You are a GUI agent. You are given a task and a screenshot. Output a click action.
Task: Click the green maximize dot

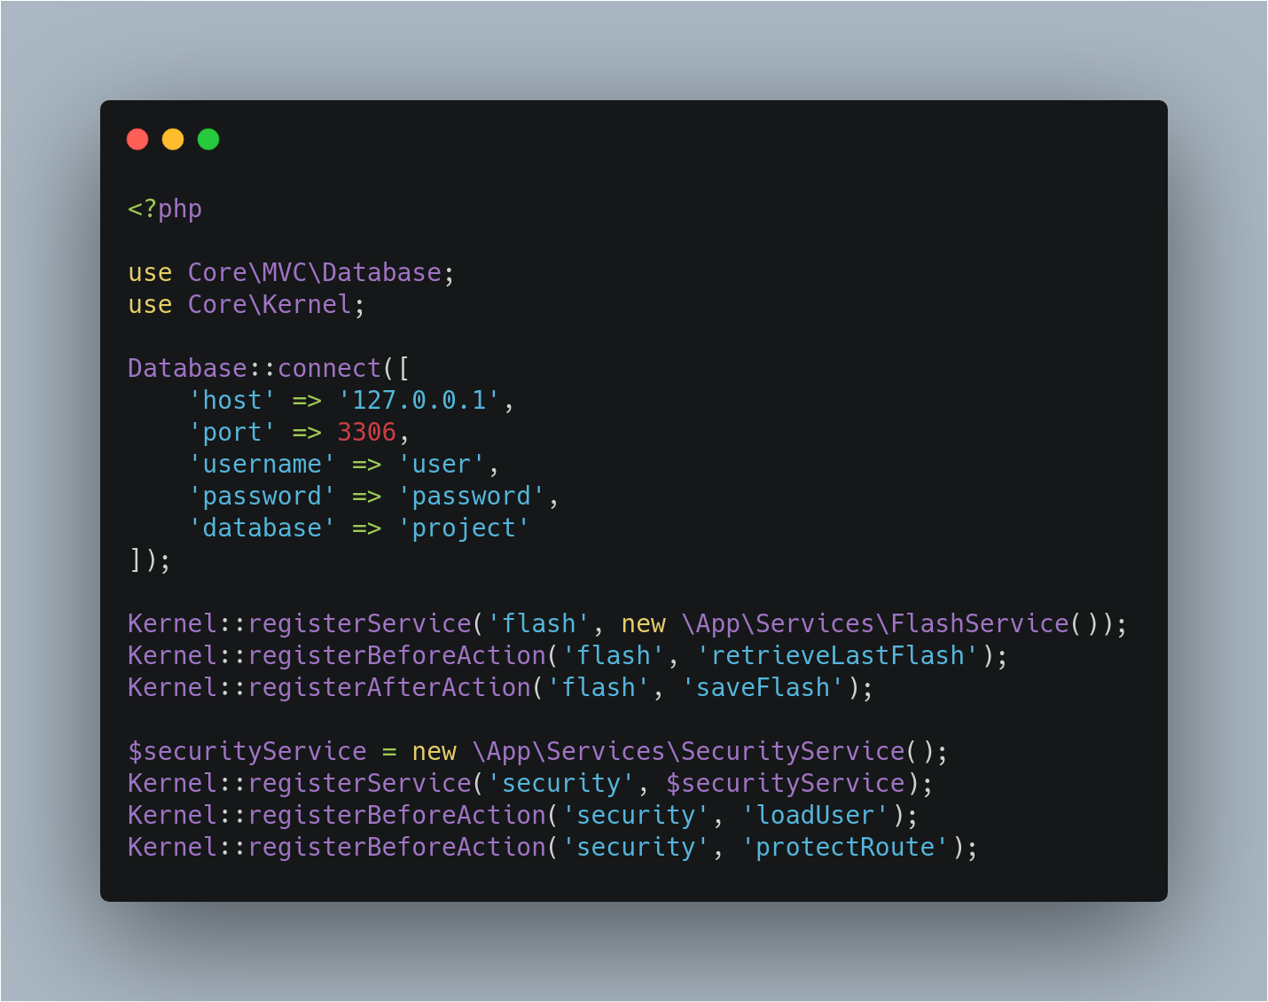pyautogui.click(x=208, y=139)
